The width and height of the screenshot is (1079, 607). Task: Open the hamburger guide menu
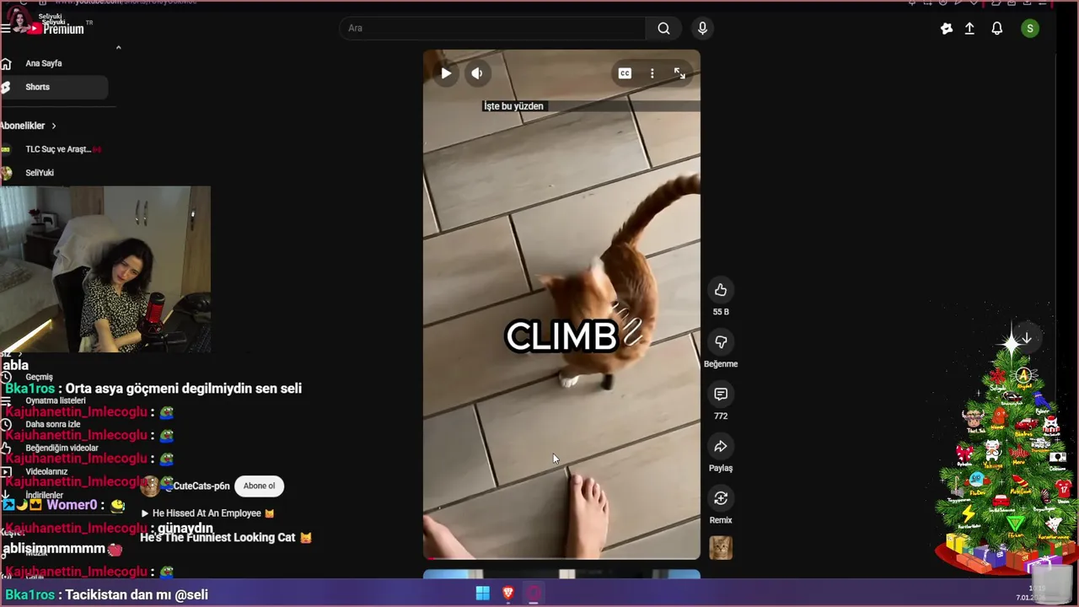(x=6, y=29)
